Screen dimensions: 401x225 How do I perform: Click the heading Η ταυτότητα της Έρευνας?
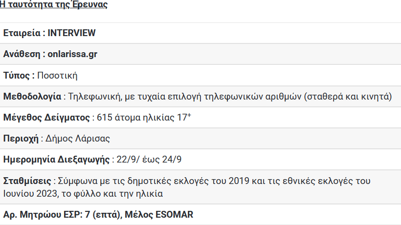click(54, 4)
